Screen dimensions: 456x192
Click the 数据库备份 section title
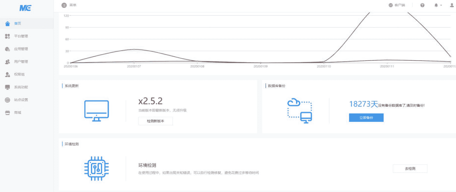tap(276, 86)
